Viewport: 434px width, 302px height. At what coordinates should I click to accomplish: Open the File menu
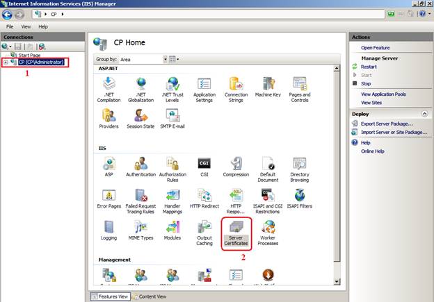point(10,27)
